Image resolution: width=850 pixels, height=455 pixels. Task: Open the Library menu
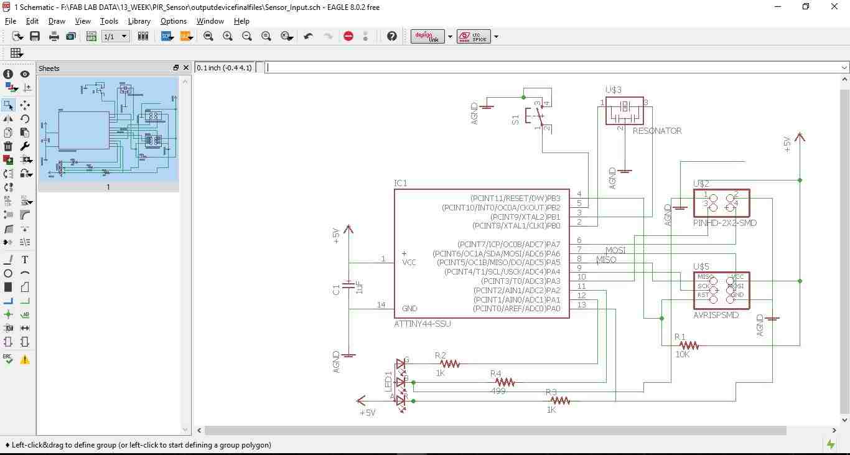pyautogui.click(x=139, y=21)
